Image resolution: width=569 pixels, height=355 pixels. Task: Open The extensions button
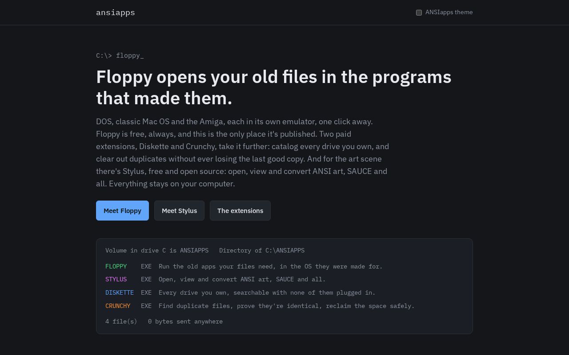pos(240,210)
